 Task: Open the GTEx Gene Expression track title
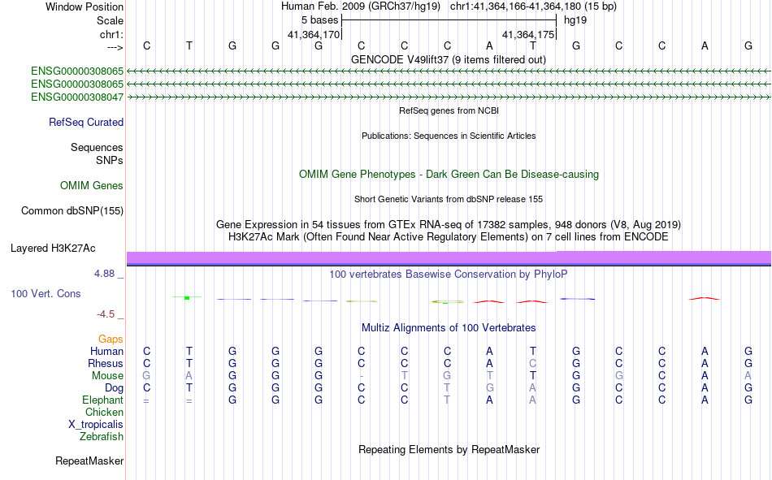[449, 224]
